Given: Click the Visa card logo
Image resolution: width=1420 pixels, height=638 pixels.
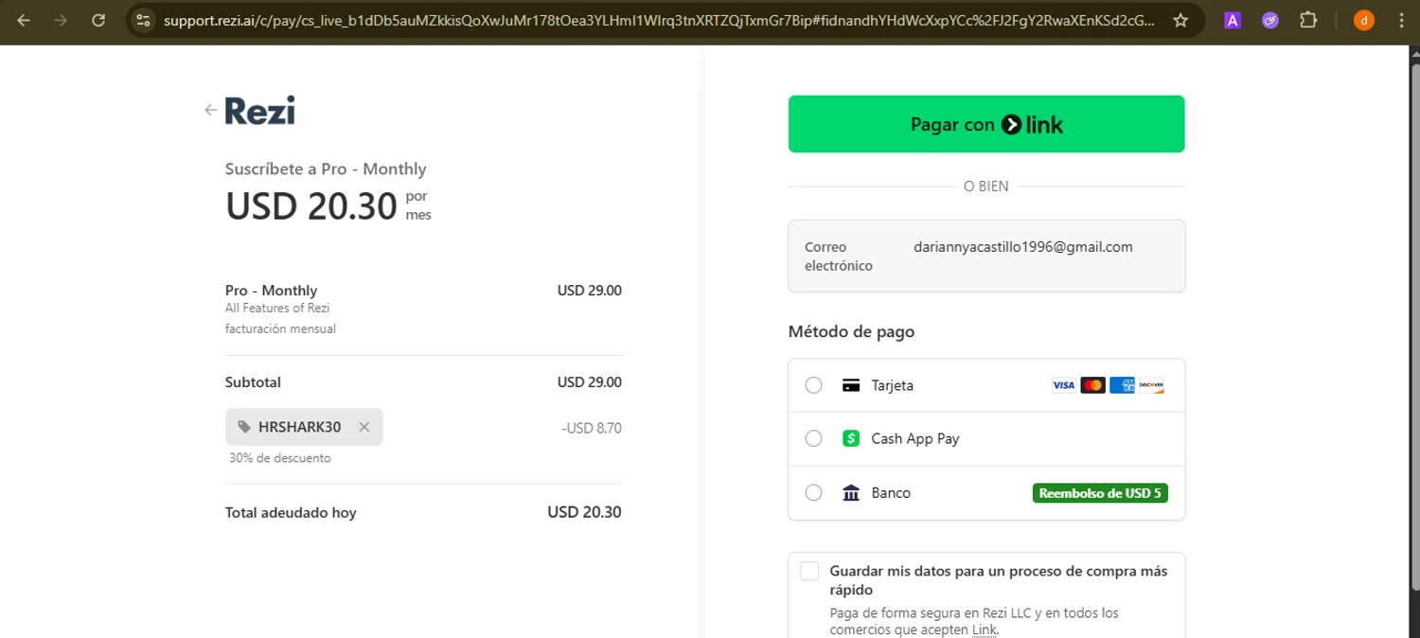Looking at the screenshot, I should [1064, 385].
